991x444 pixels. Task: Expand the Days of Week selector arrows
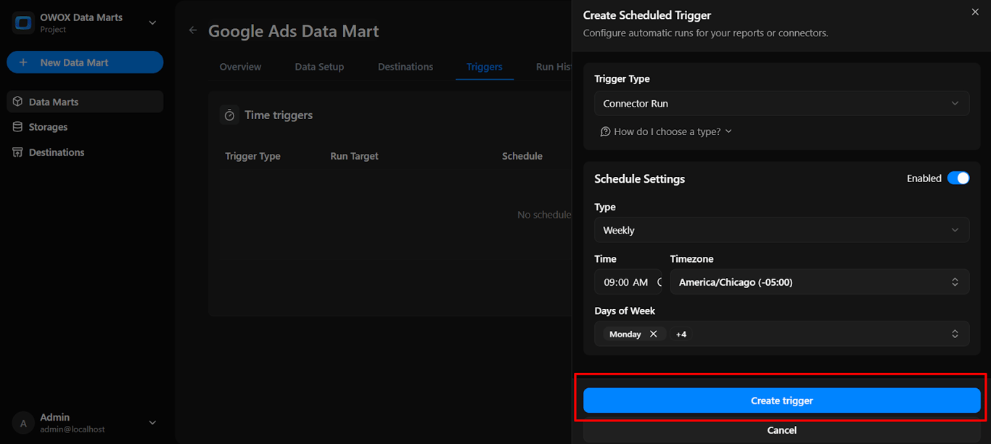[955, 334]
